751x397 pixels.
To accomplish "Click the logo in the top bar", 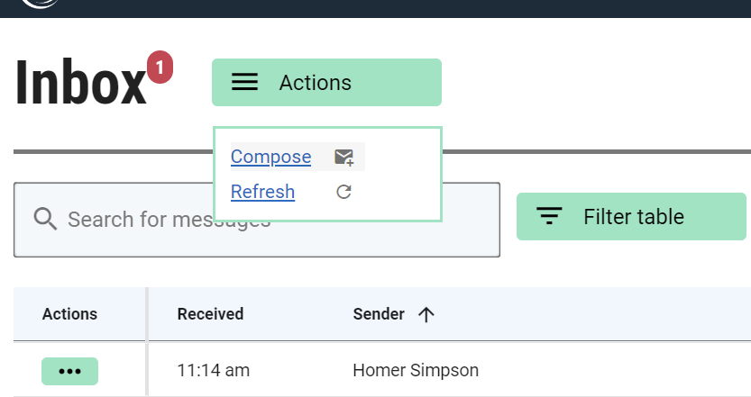I will 41,4.
